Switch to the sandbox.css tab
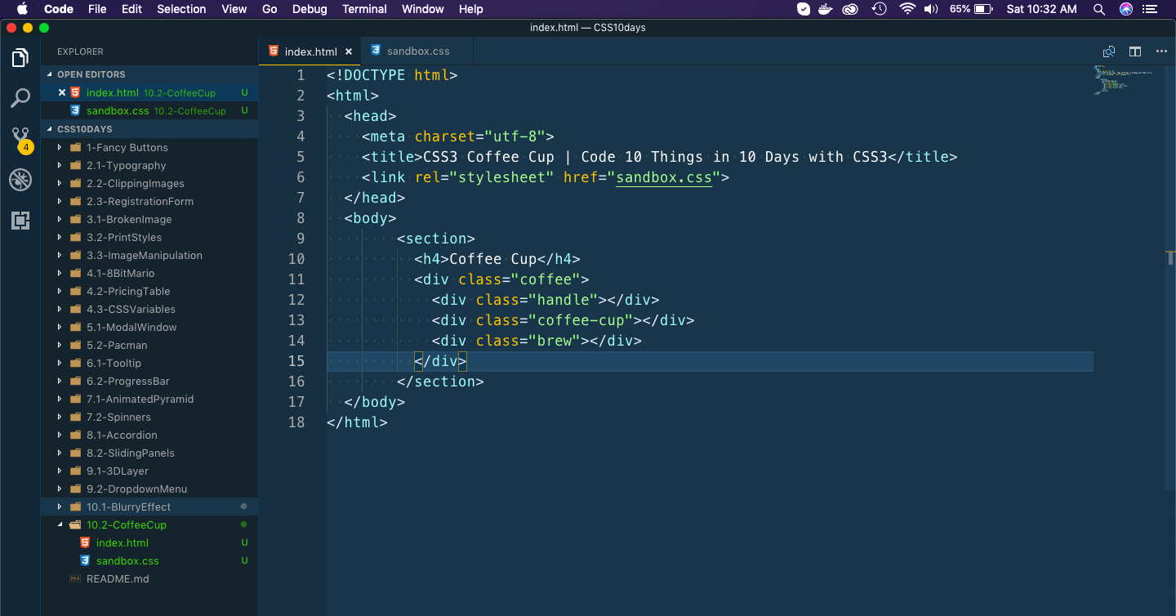The height and width of the screenshot is (616, 1176). pos(416,51)
